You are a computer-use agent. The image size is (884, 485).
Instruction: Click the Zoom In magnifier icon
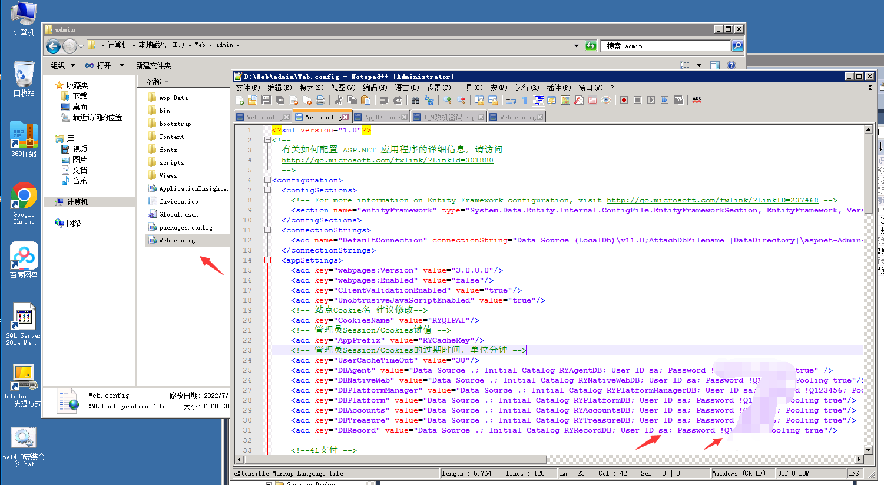tap(448, 100)
